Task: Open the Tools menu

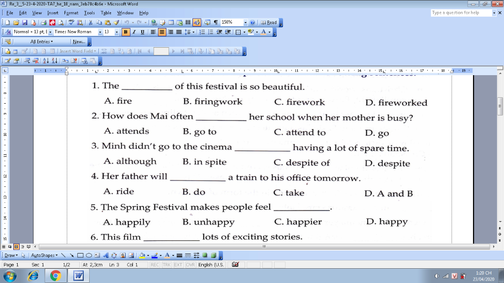Action: coord(90,13)
